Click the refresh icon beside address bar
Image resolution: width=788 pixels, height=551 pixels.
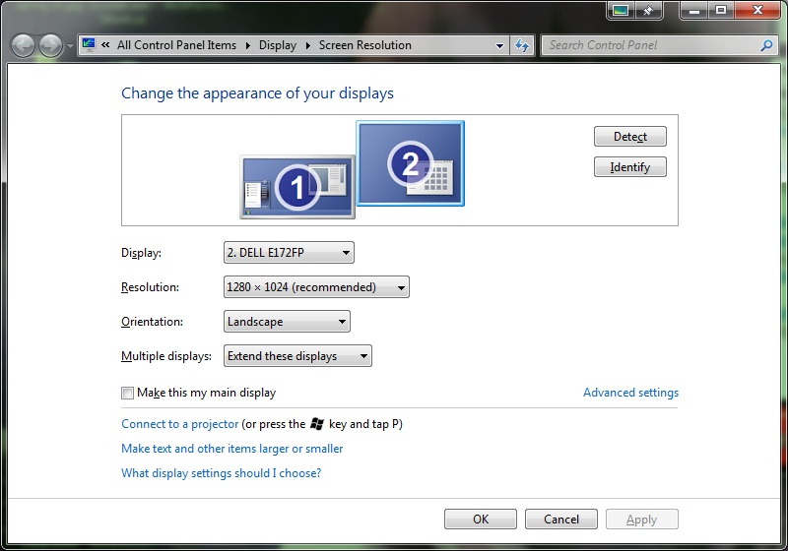tap(522, 45)
